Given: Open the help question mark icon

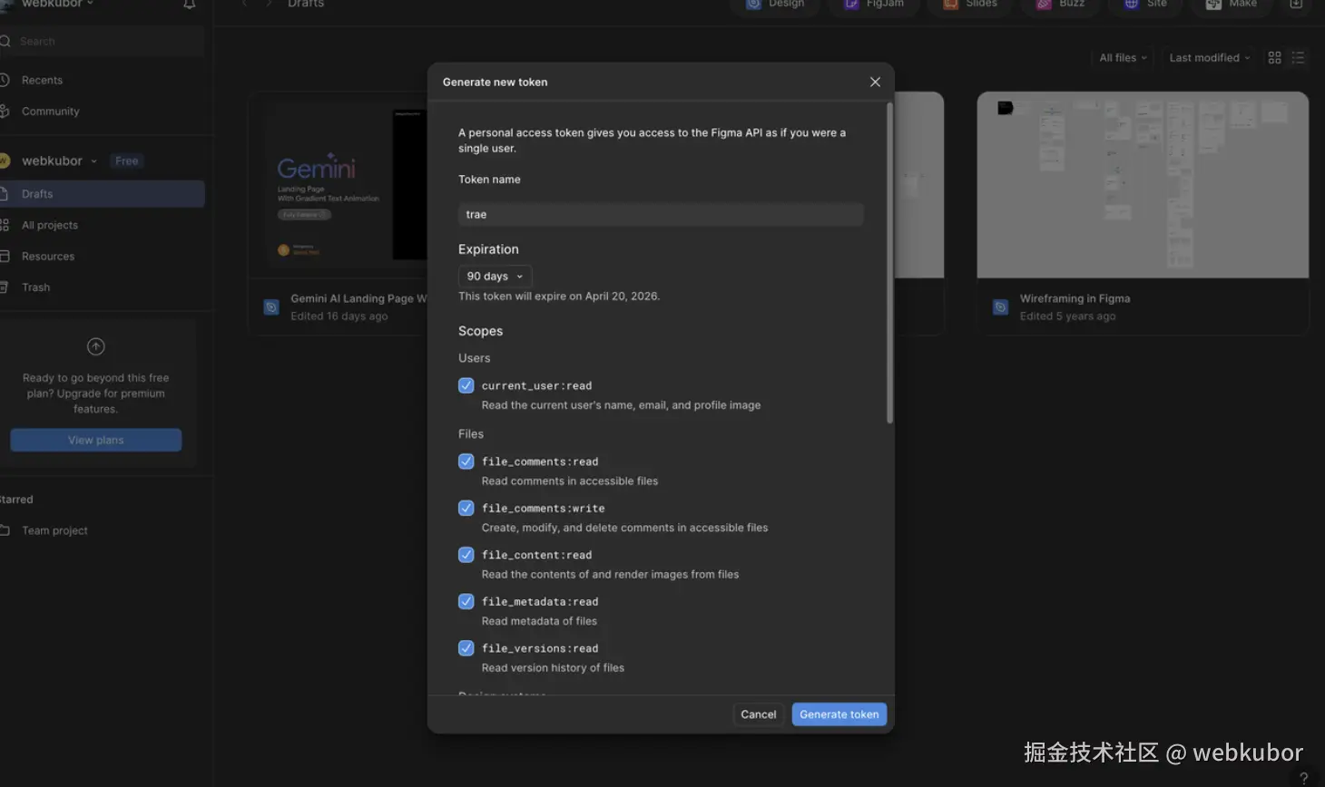Looking at the screenshot, I should click(x=1304, y=779).
